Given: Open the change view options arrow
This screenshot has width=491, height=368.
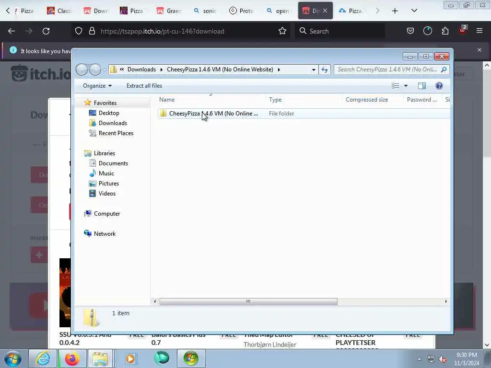Looking at the screenshot, I should 406,86.
